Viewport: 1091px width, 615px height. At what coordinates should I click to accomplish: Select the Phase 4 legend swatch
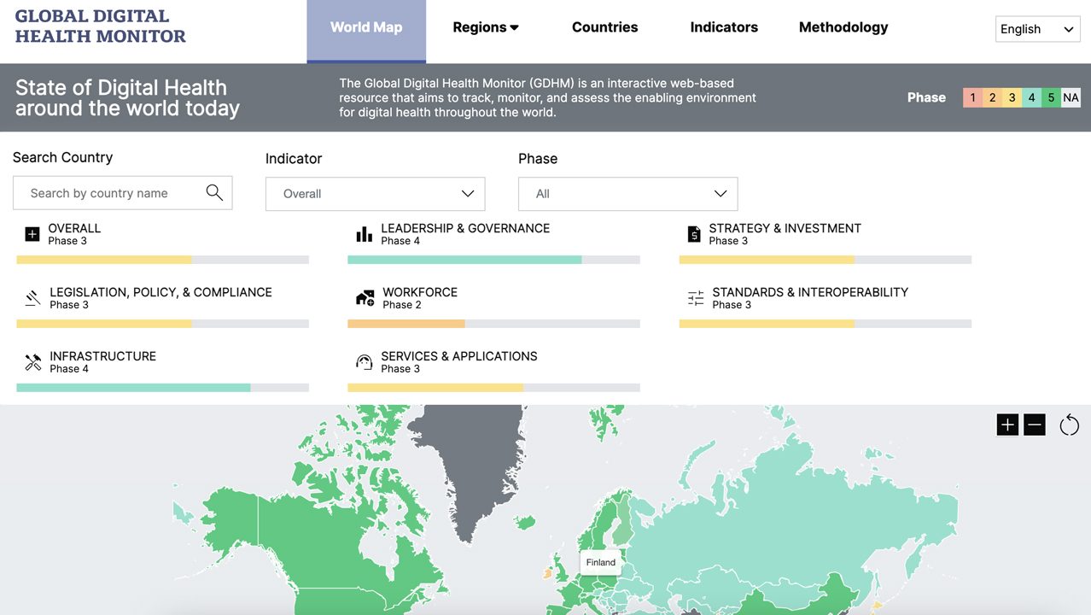[x=1031, y=97]
